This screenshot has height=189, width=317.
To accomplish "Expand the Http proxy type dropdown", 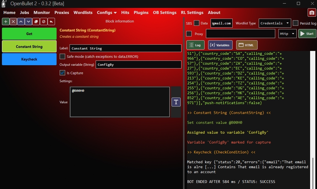I will (287, 34).
